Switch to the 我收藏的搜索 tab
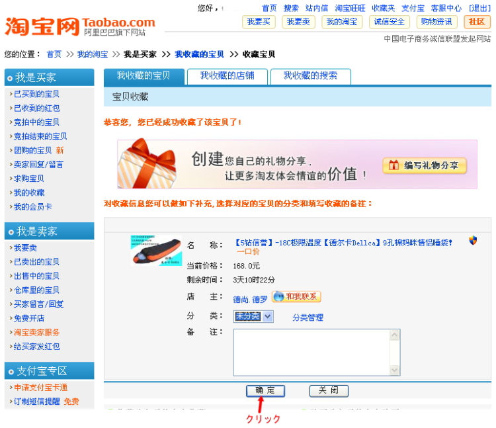Image resolution: width=496 pixels, height=428 pixels. point(310,76)
